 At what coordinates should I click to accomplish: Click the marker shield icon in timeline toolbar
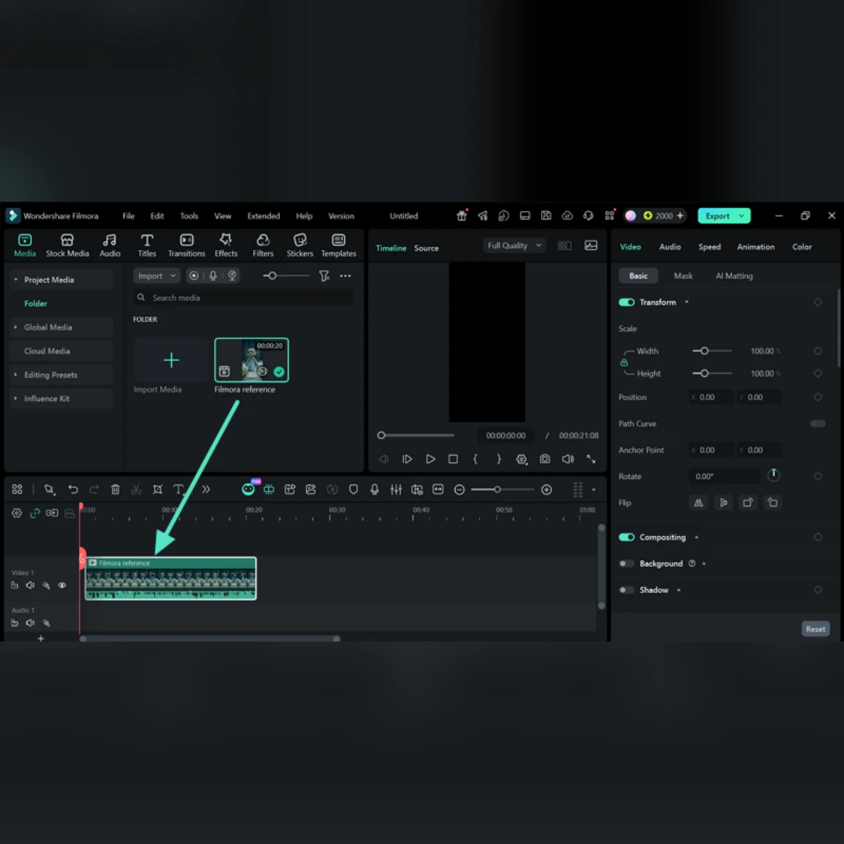coord(353,489)
